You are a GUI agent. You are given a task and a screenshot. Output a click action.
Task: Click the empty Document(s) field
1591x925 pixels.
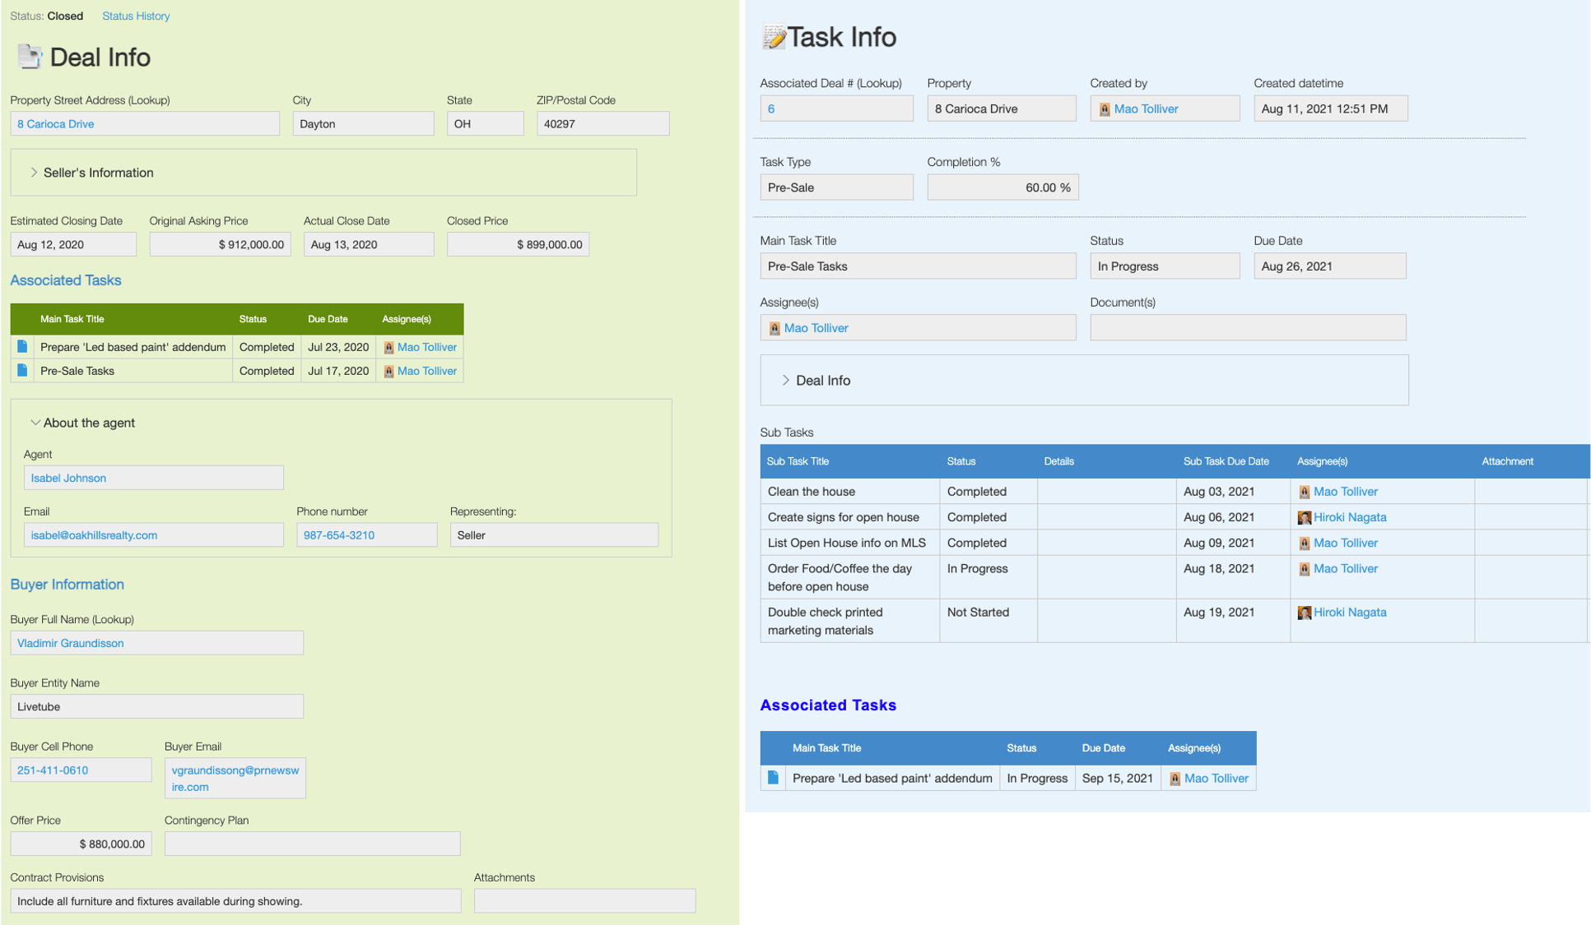click(x=1248, y=327)
